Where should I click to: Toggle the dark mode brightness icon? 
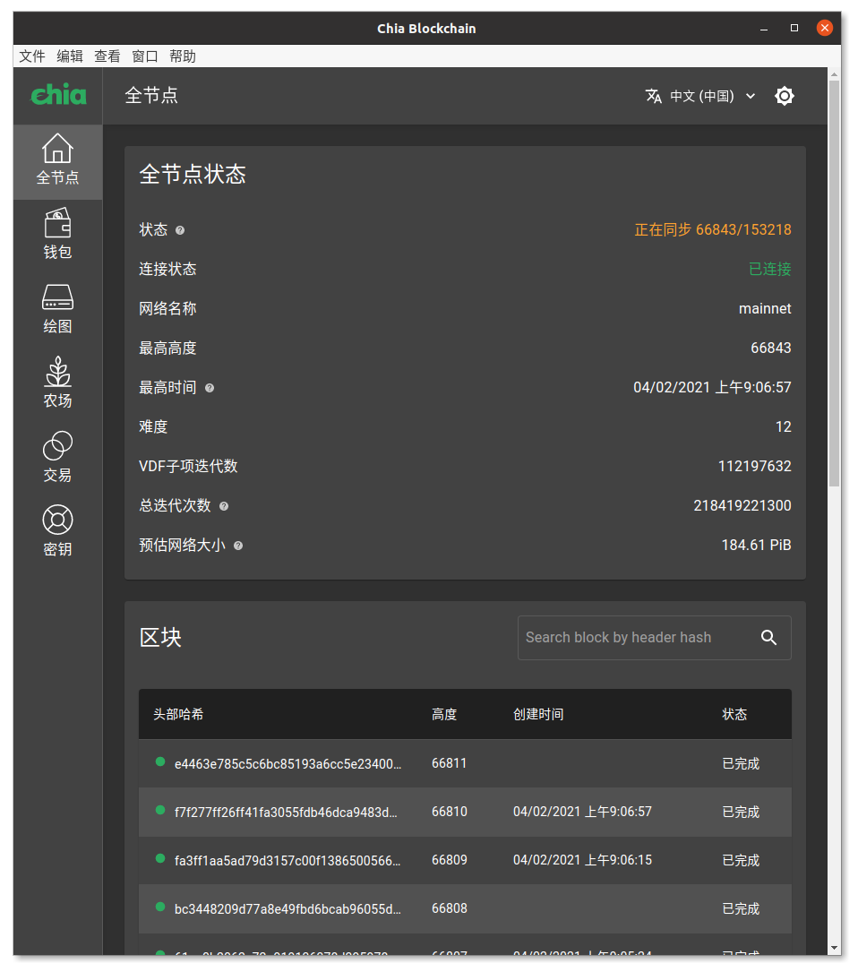[x=785, y=96]
